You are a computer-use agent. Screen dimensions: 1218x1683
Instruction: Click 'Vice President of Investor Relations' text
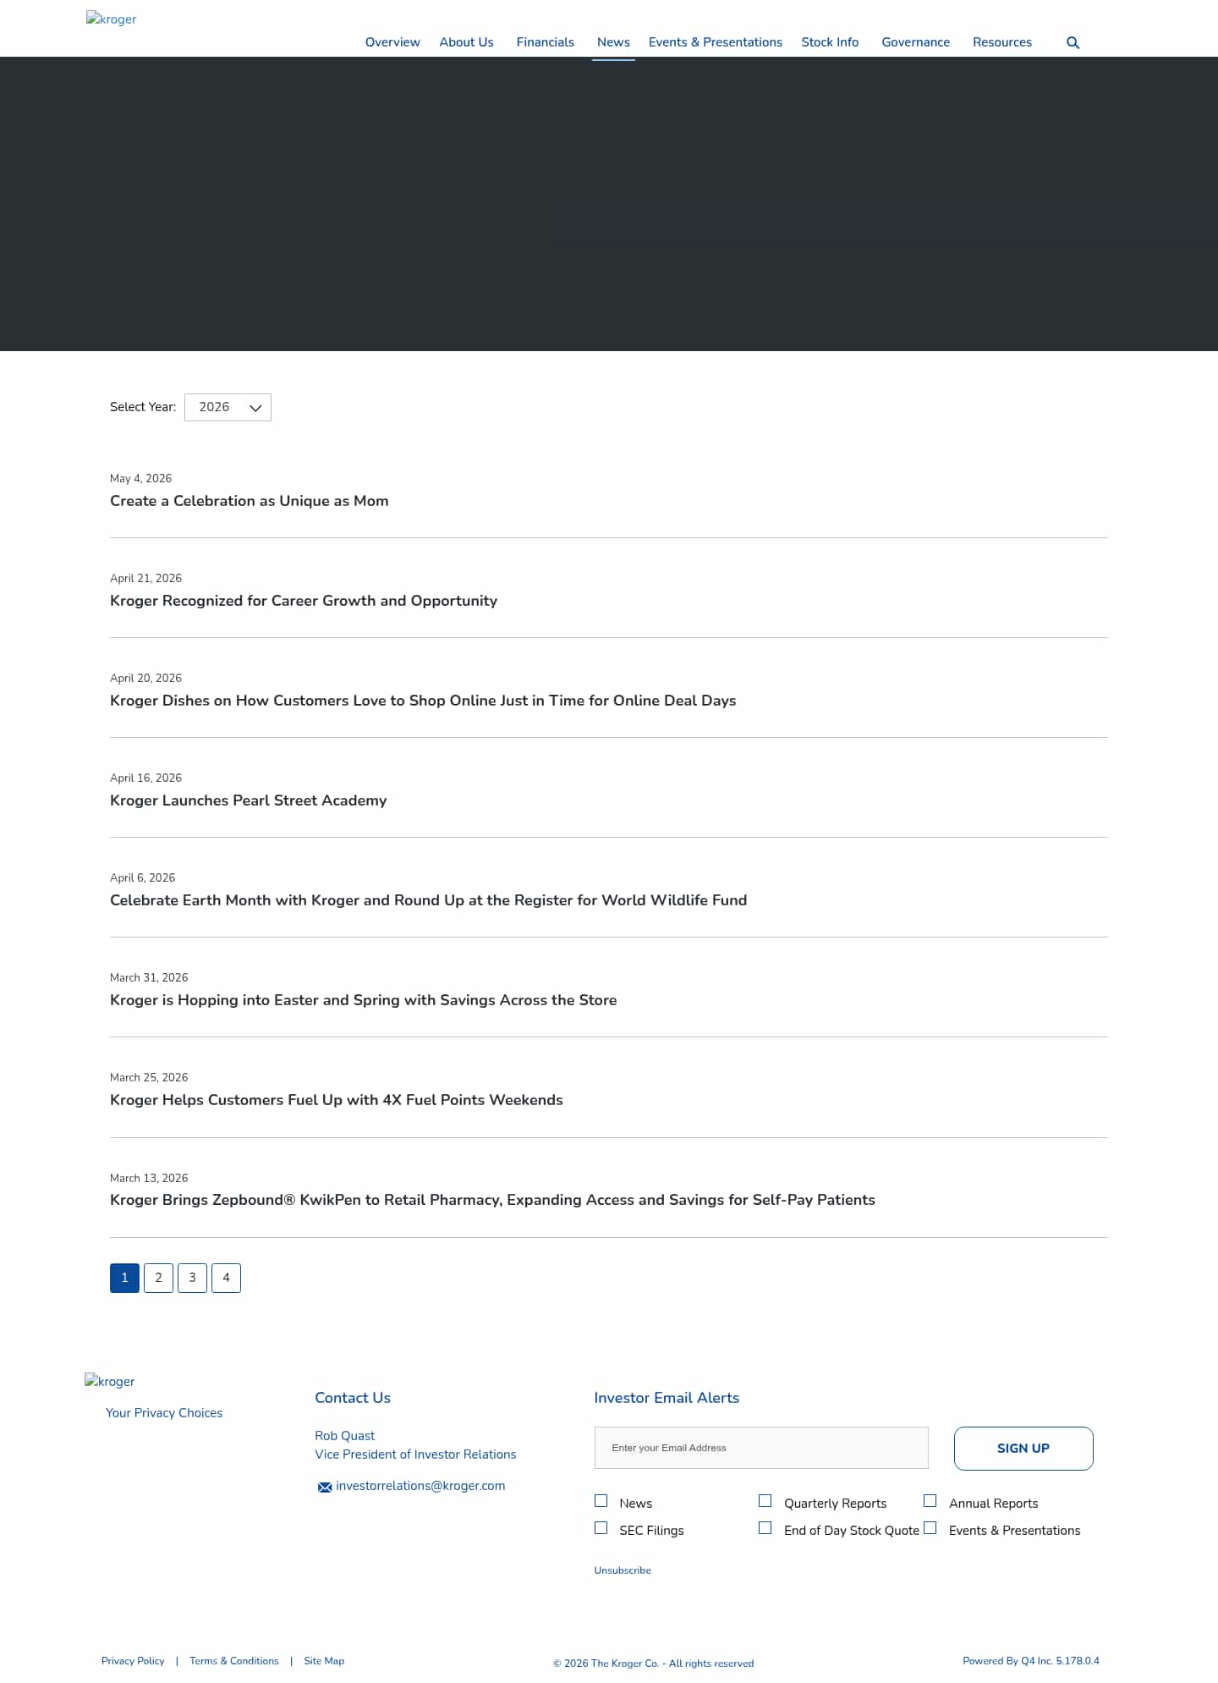coord(415,1455)
